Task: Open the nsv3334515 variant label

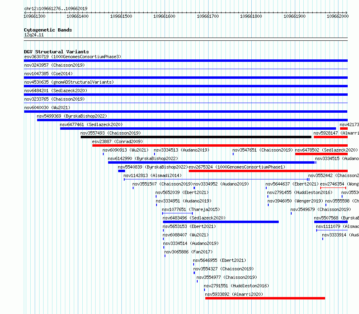Action: click(337, 158)
